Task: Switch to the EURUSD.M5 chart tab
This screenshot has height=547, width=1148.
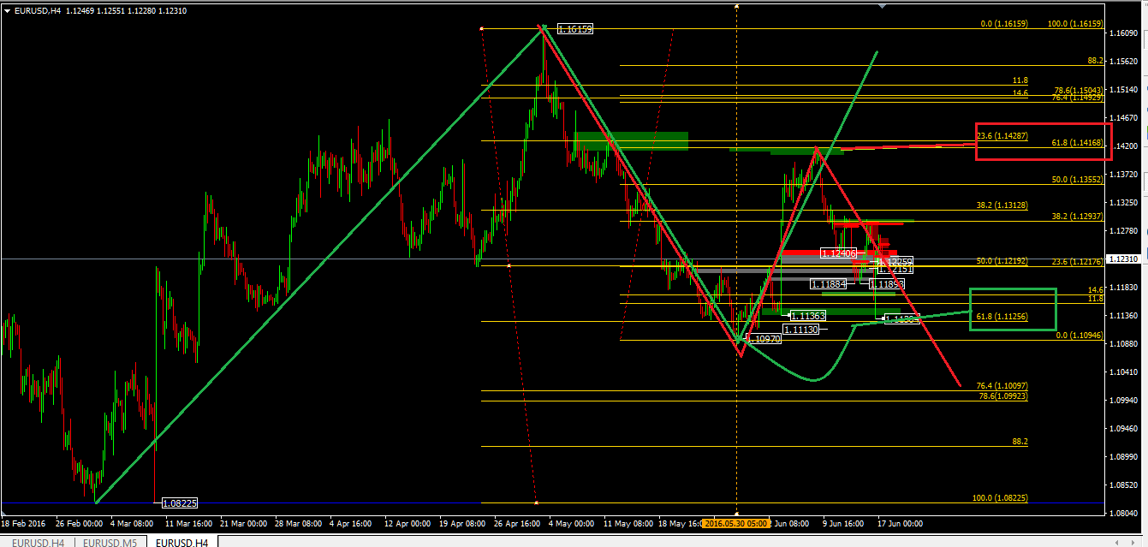Action: click(108, 542)
